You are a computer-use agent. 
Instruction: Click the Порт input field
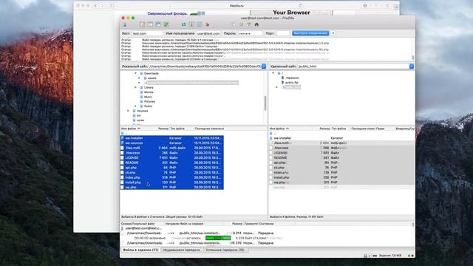click(x=283, y=33)
